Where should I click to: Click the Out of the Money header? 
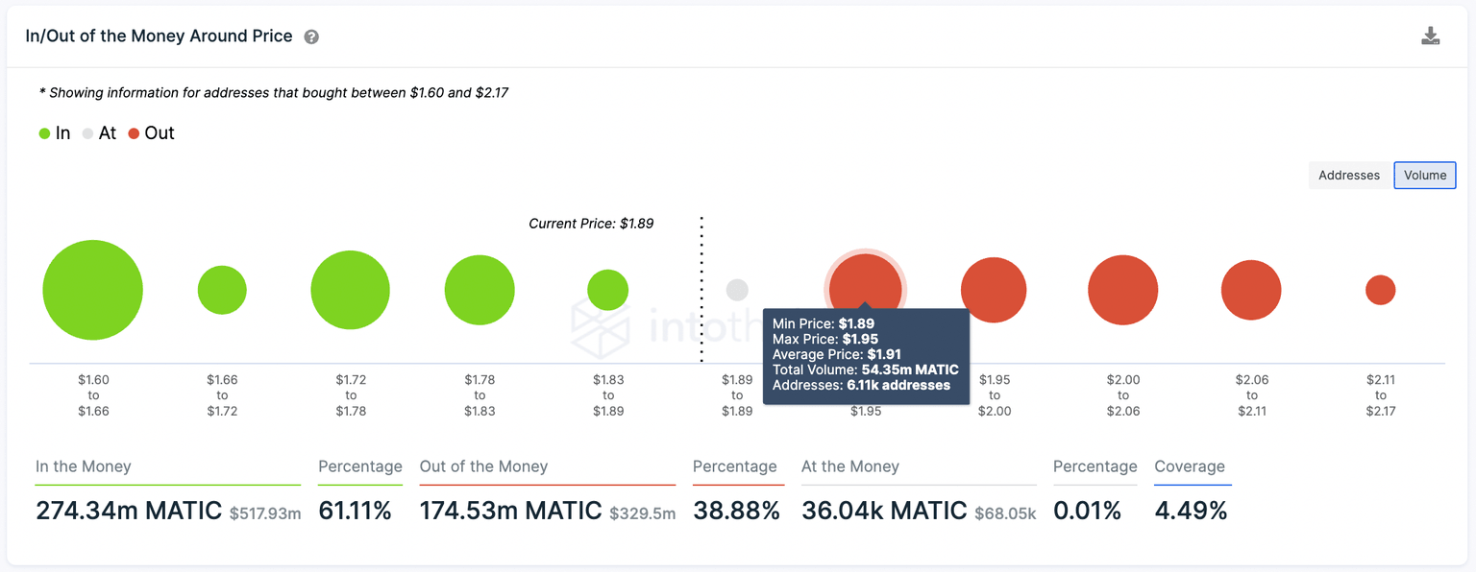pos(485,466)
